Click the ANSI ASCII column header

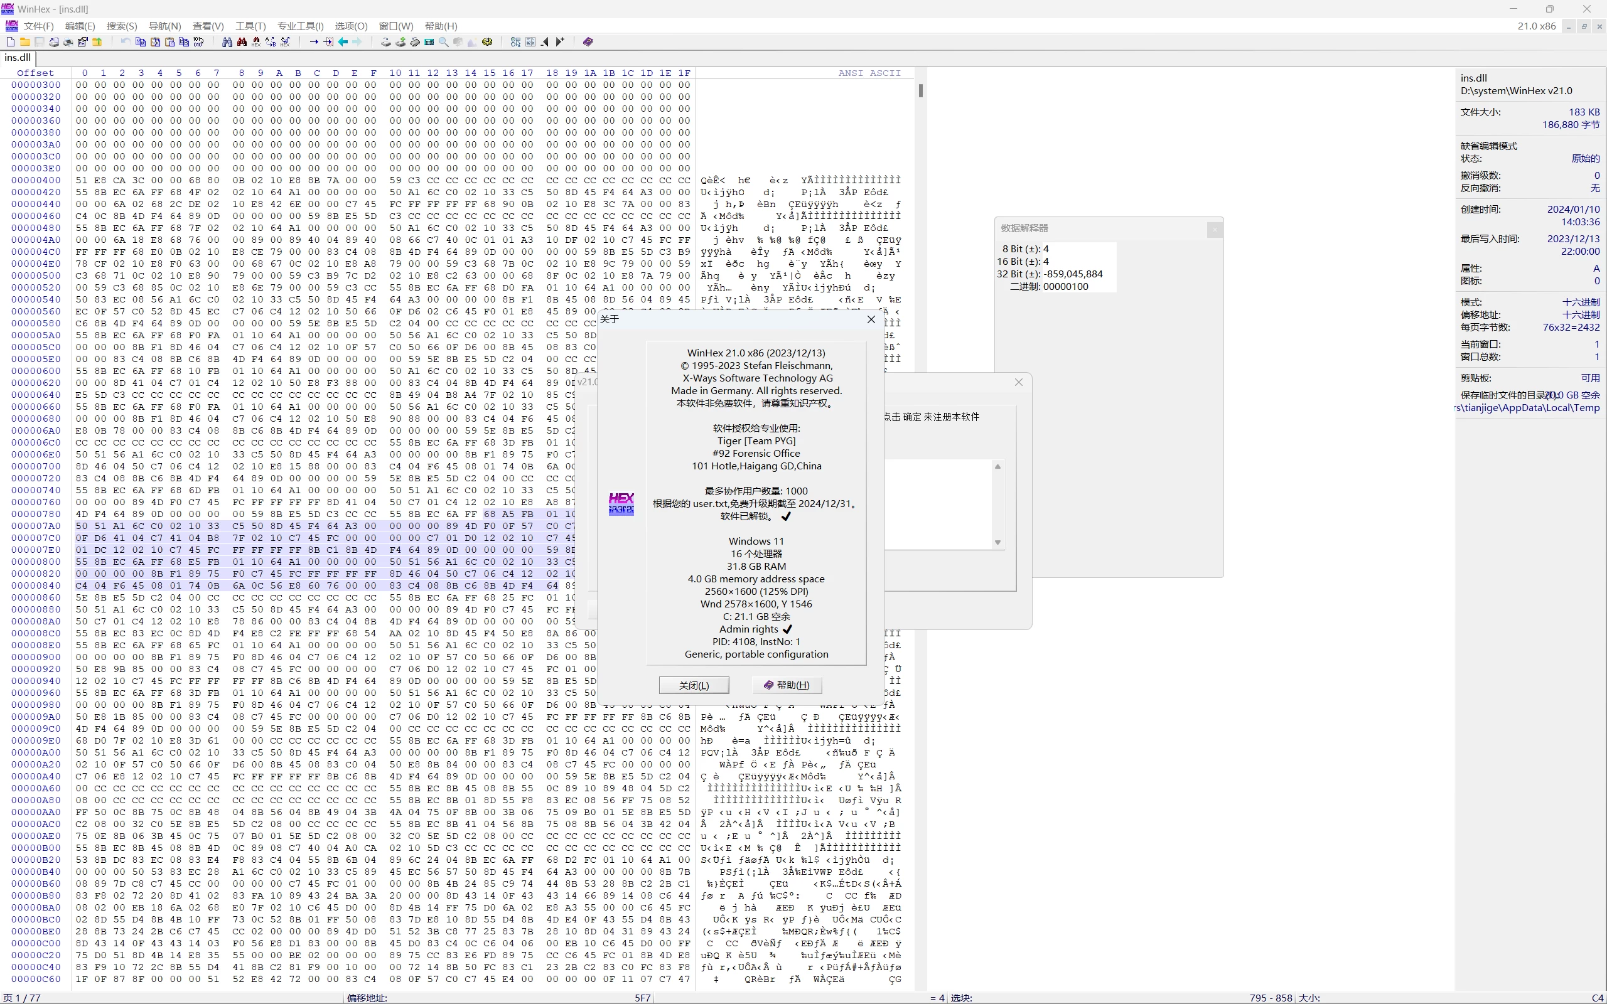(x=869, y=73)
